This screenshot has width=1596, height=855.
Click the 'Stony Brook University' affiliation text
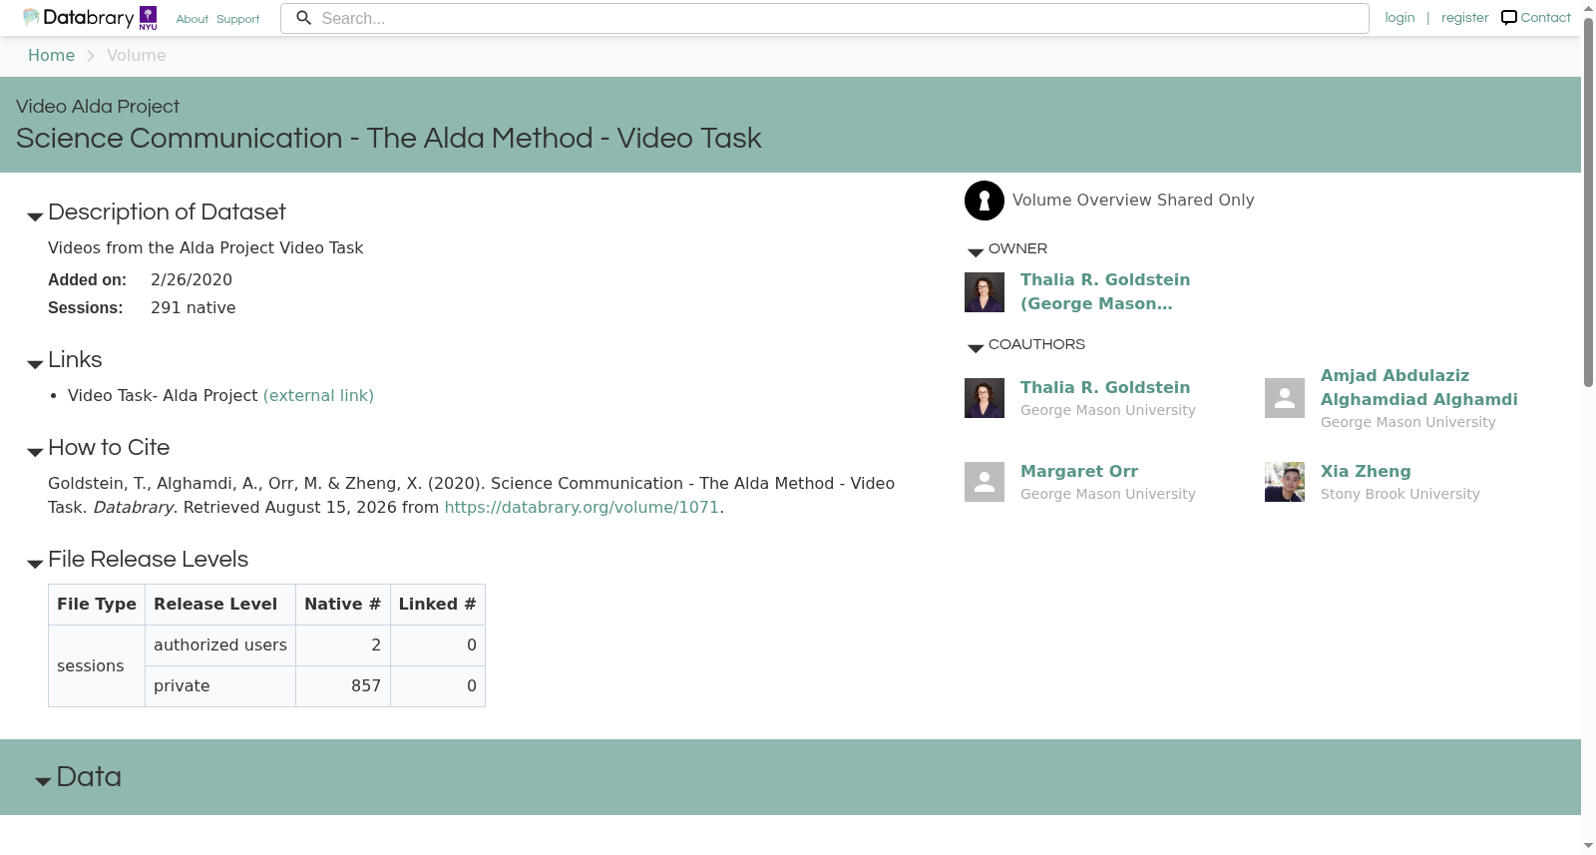point(1400,494)
